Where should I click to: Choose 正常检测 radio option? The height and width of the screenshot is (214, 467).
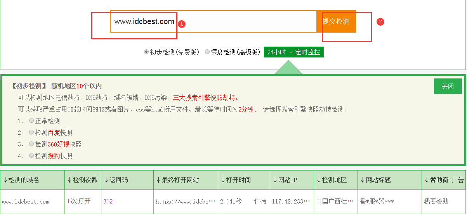[x=31, y=121]
